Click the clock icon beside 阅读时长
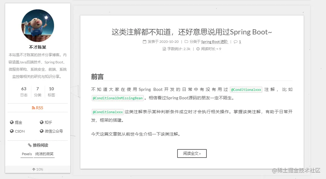The height and width of the screenshot is (179, 326). point(198,49)
